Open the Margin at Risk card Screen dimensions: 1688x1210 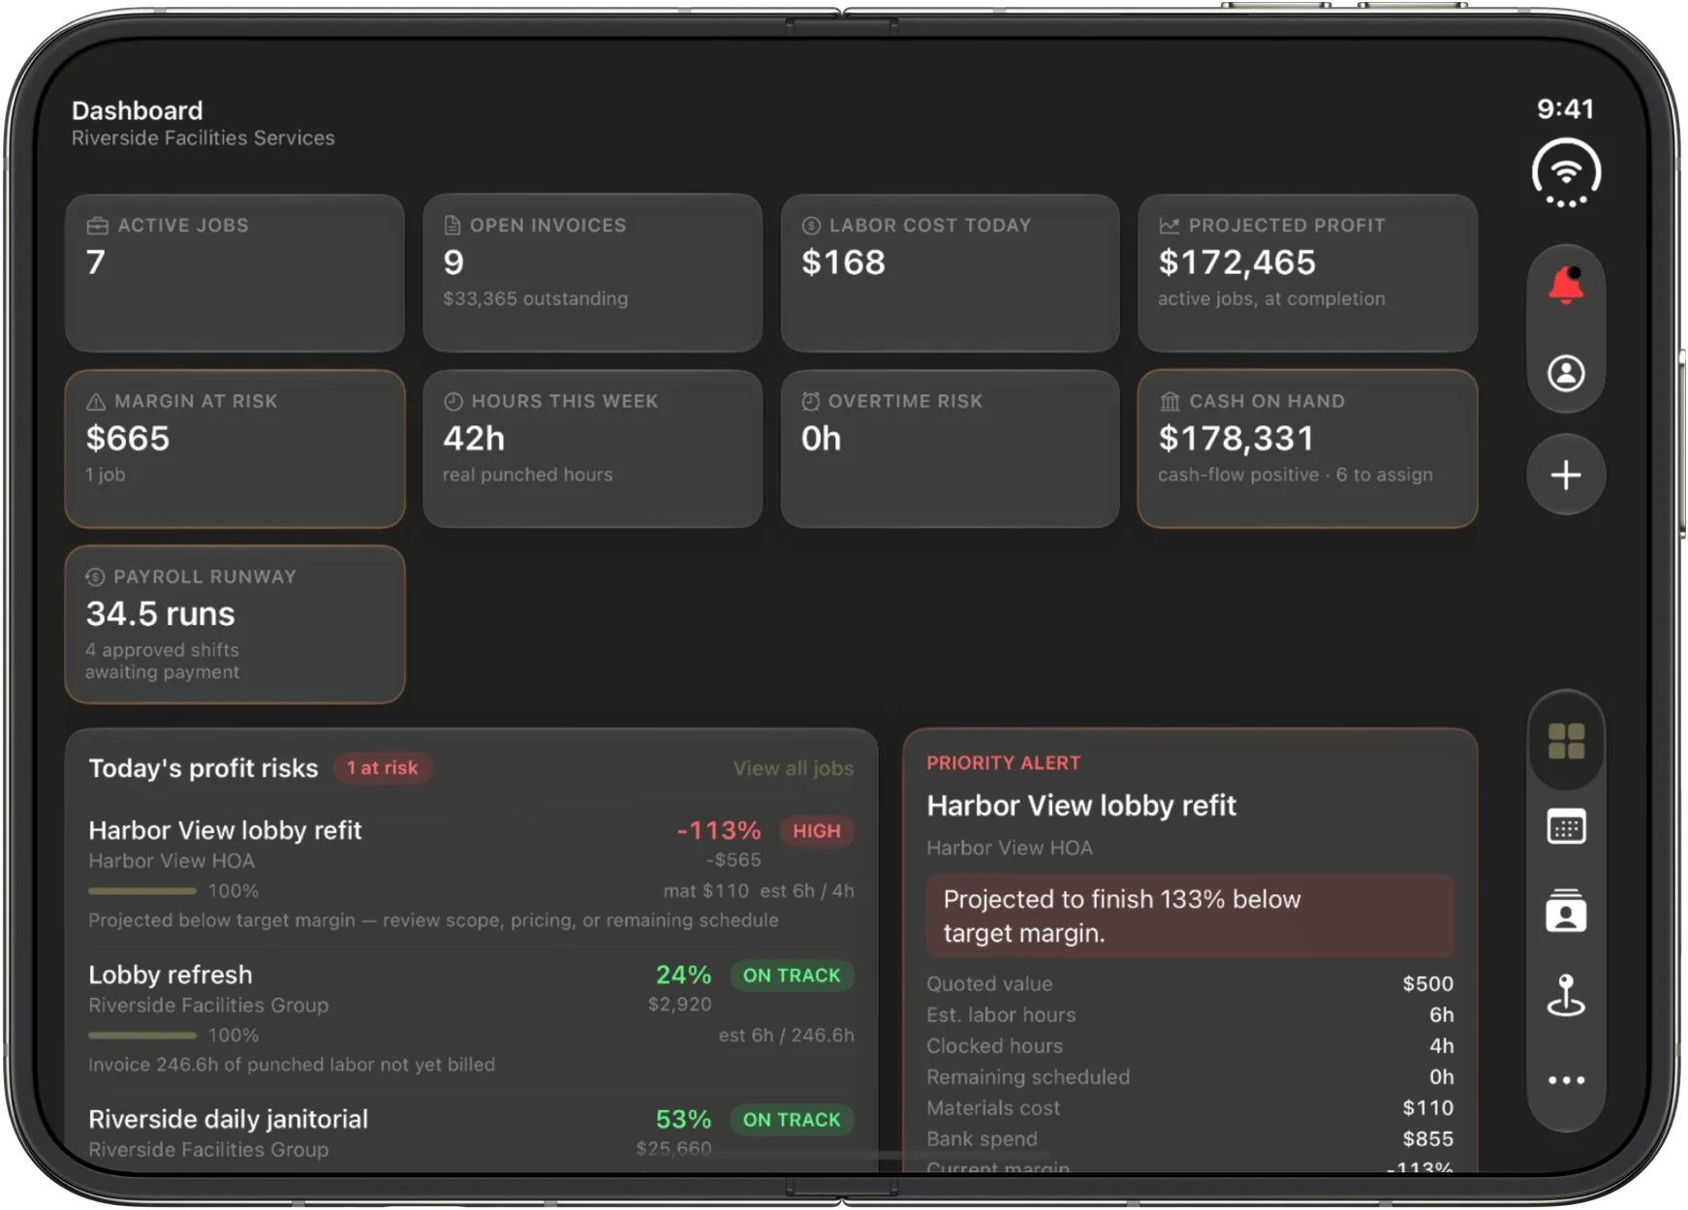(234, 449)
